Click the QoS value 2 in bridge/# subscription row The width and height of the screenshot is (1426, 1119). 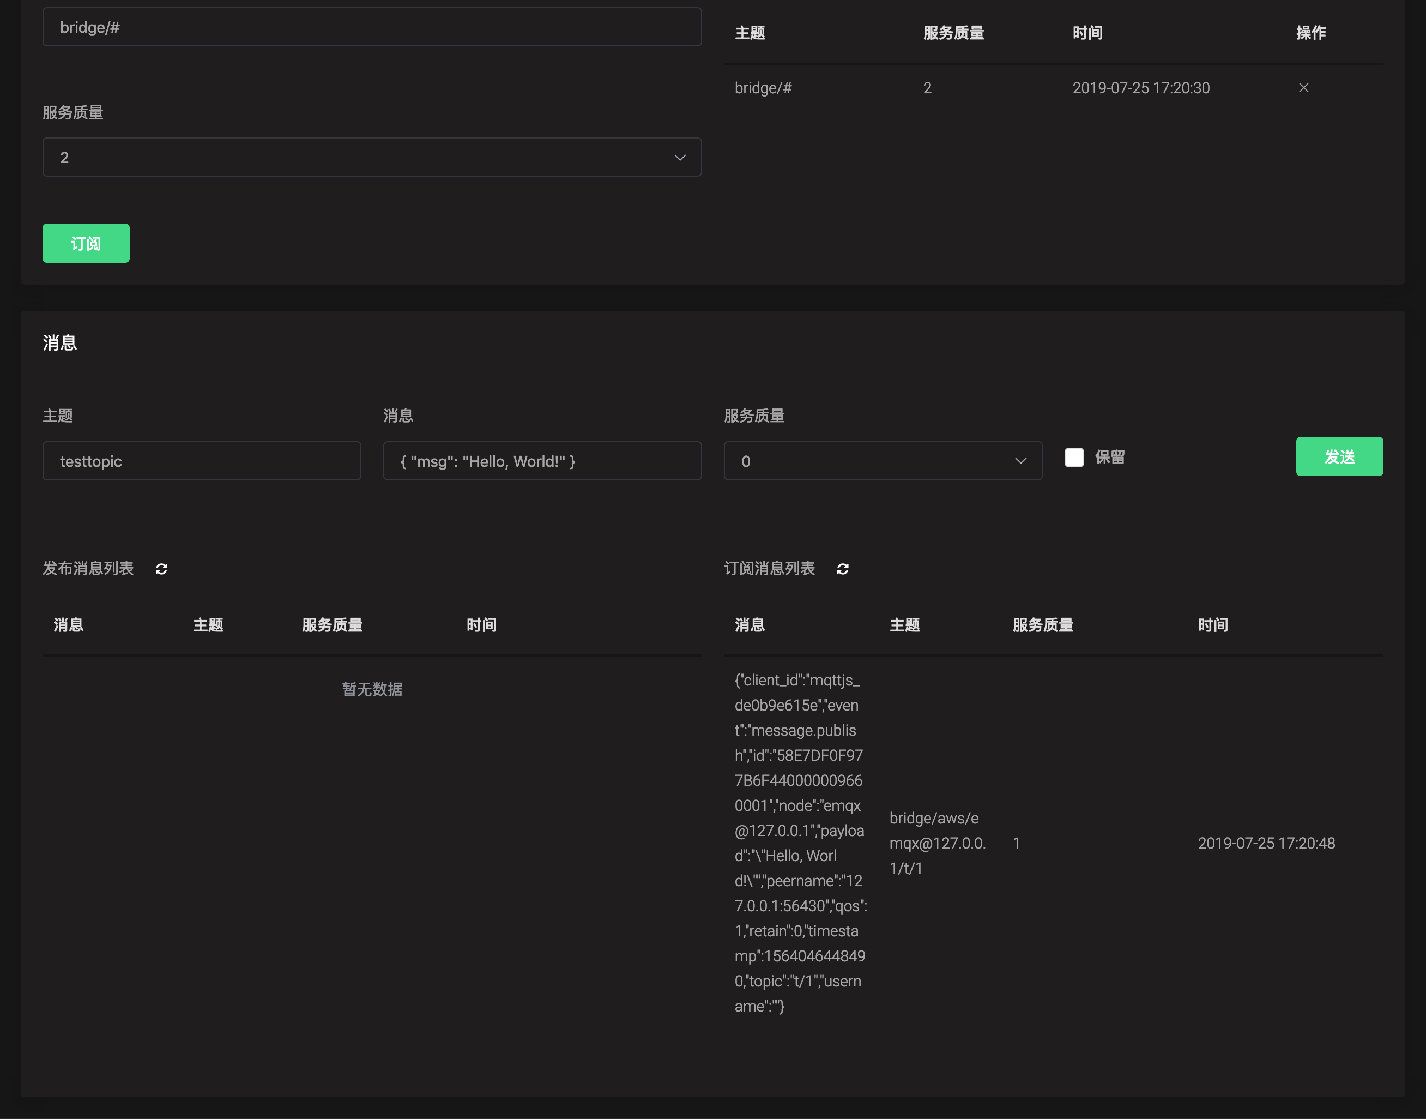[927, 88]
